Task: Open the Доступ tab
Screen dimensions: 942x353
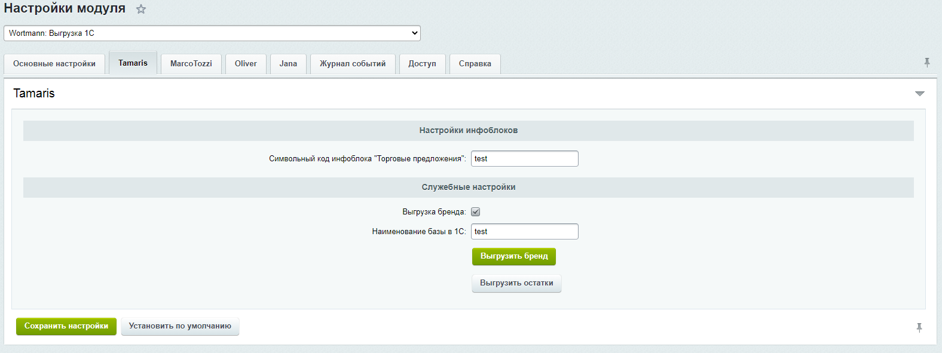Action: (422, 64)
